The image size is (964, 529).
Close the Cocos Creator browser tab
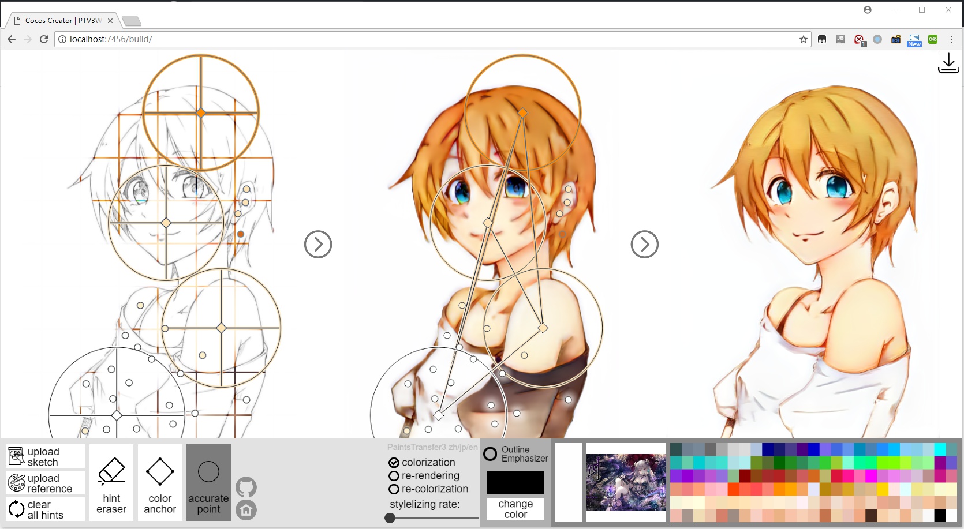tap(110, 21)
